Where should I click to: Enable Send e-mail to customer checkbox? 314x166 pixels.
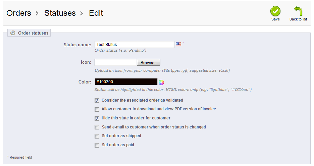pos(97,127)
